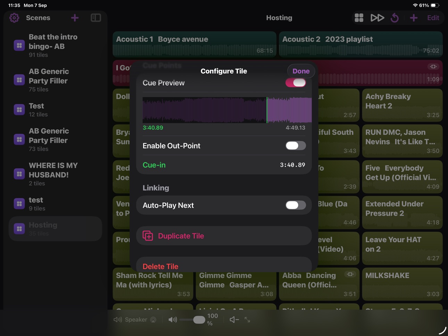Open AB Generic Party Filler 75 tiles scene

[55, 80]
